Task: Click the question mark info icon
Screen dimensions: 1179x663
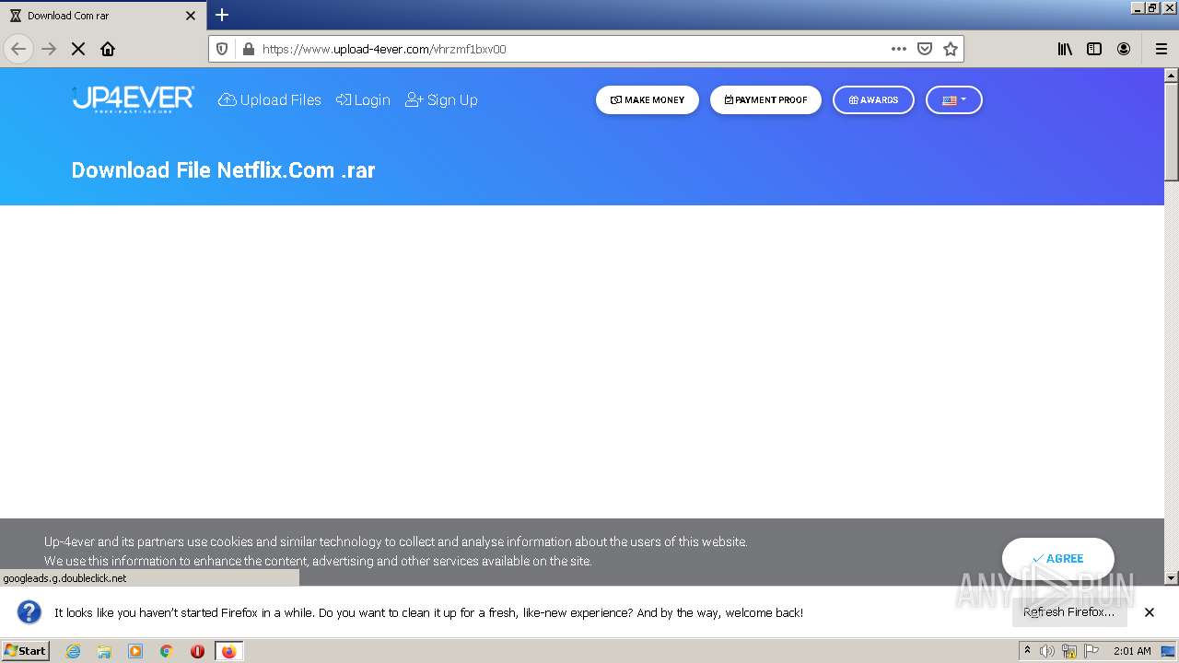Action: click(29, 611)
